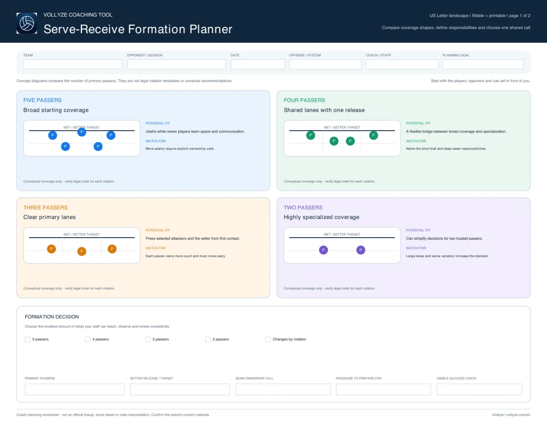Click the Two Passers card heading
Screen dimensions: 547x423
pyautogui.click(x=303, y=208)
